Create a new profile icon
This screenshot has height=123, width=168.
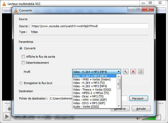coord(141,72)
